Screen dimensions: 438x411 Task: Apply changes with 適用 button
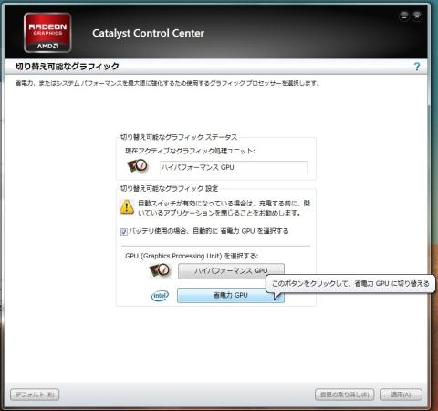coord(401,395)
